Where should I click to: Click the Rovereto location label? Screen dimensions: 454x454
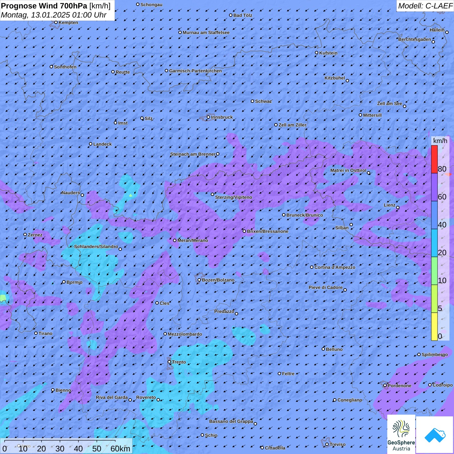point(146,397)
